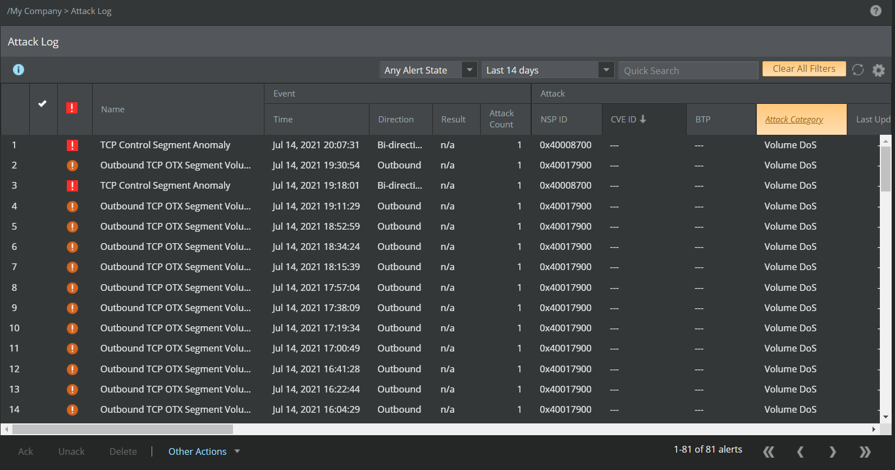Click the /My Company breadcrumb

[34, 11]
